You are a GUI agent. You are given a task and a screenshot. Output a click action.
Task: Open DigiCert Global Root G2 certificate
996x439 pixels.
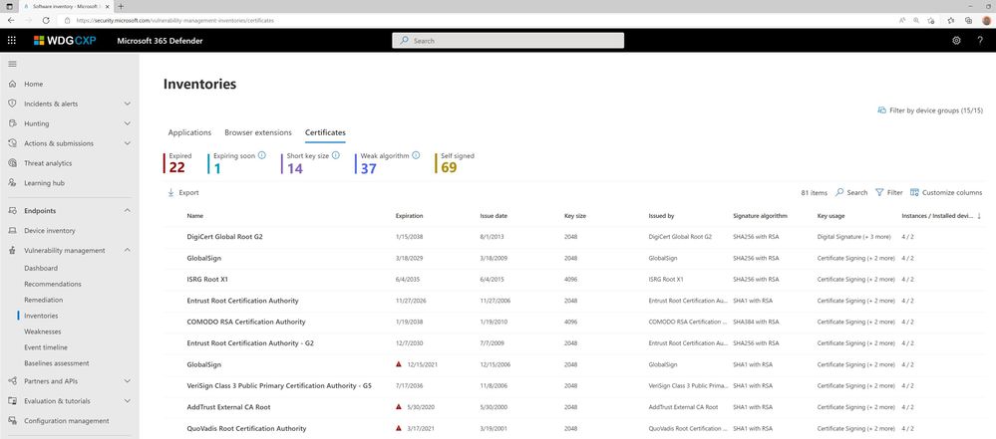[x=225, y=237]
